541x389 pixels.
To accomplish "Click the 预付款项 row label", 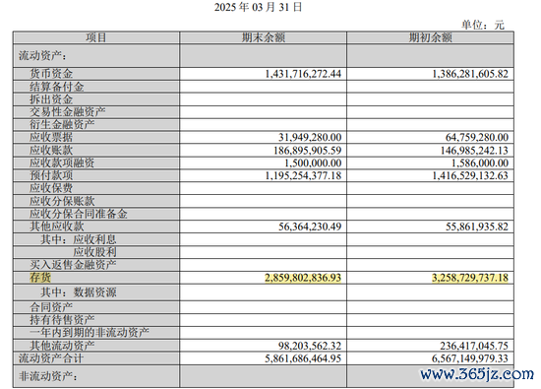I will [x=51, y=175].
